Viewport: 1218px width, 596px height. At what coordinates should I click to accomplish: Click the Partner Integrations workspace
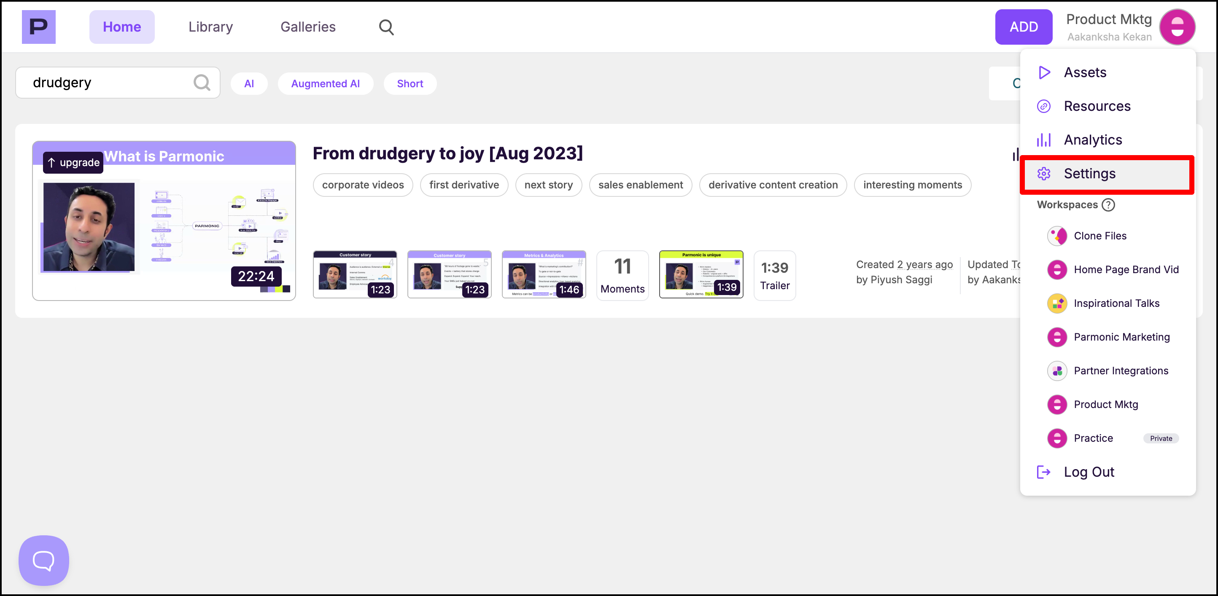coord(1120,370)
